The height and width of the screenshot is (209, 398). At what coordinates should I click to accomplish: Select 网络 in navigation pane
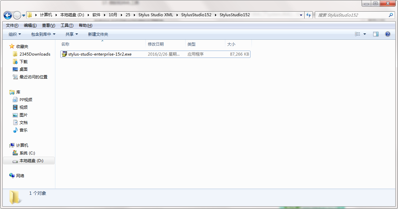coord(20,176)
